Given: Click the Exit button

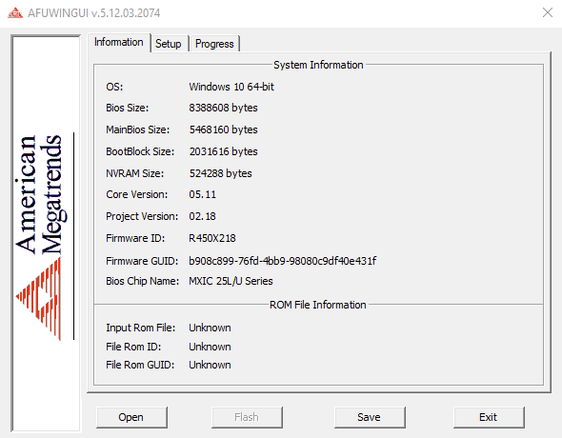Looking at the screenshot, I should [488, 417].
